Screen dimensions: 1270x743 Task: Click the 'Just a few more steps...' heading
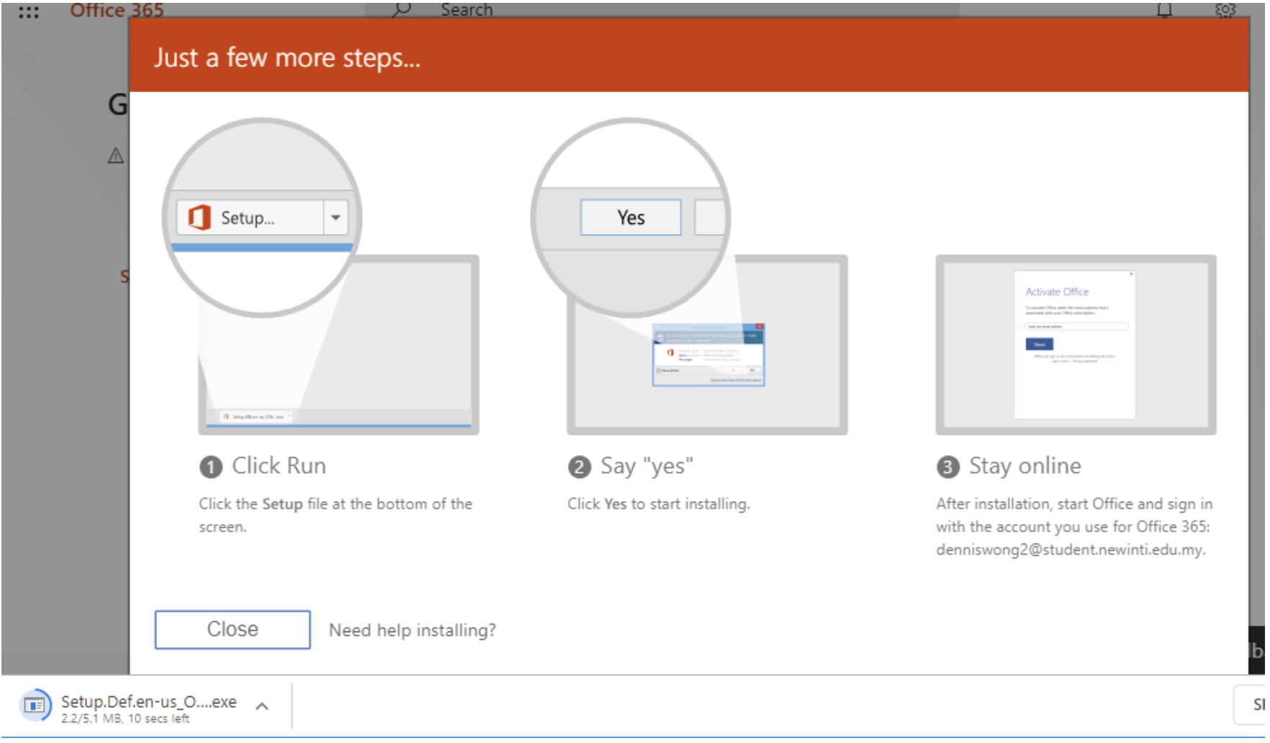pos(287,58)
